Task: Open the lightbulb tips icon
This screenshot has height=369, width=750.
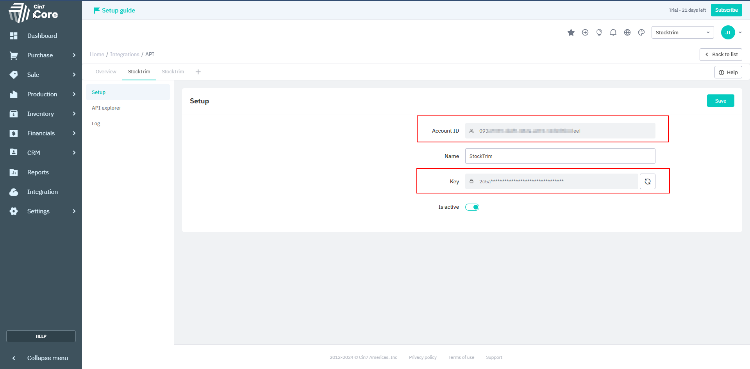Action: (x=599, y=32)
